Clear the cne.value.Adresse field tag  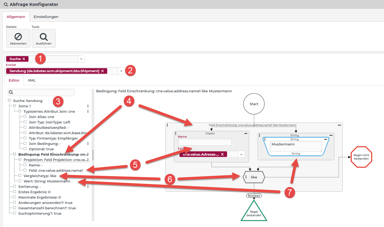click(222, 154)
